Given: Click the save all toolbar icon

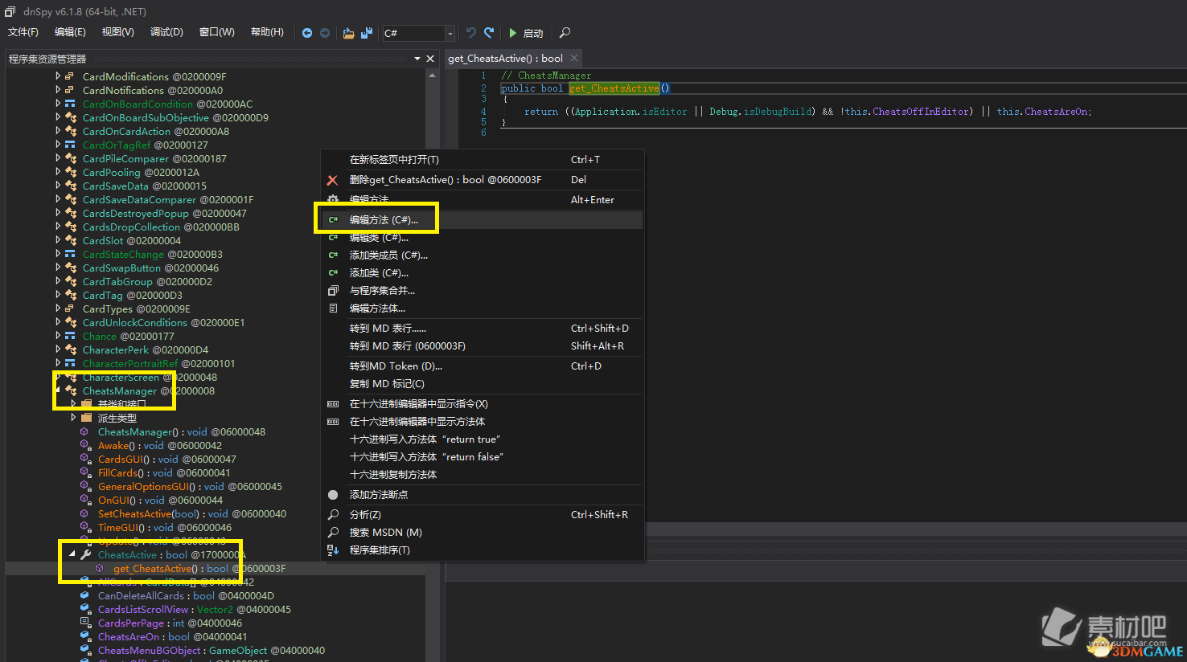Looking at the screenshot, I should tap(367, 33).
